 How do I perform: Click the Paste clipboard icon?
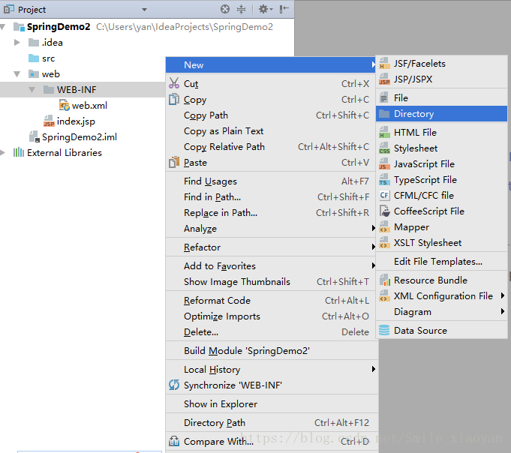pos(174,162)
